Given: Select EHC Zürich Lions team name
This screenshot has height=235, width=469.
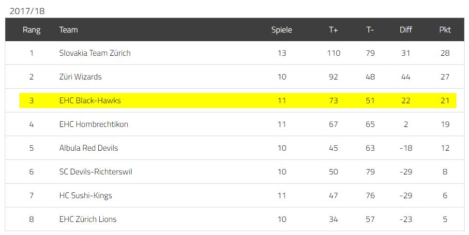Looking at the screenshot, I should pyautogui.click(x=88, y=219).
